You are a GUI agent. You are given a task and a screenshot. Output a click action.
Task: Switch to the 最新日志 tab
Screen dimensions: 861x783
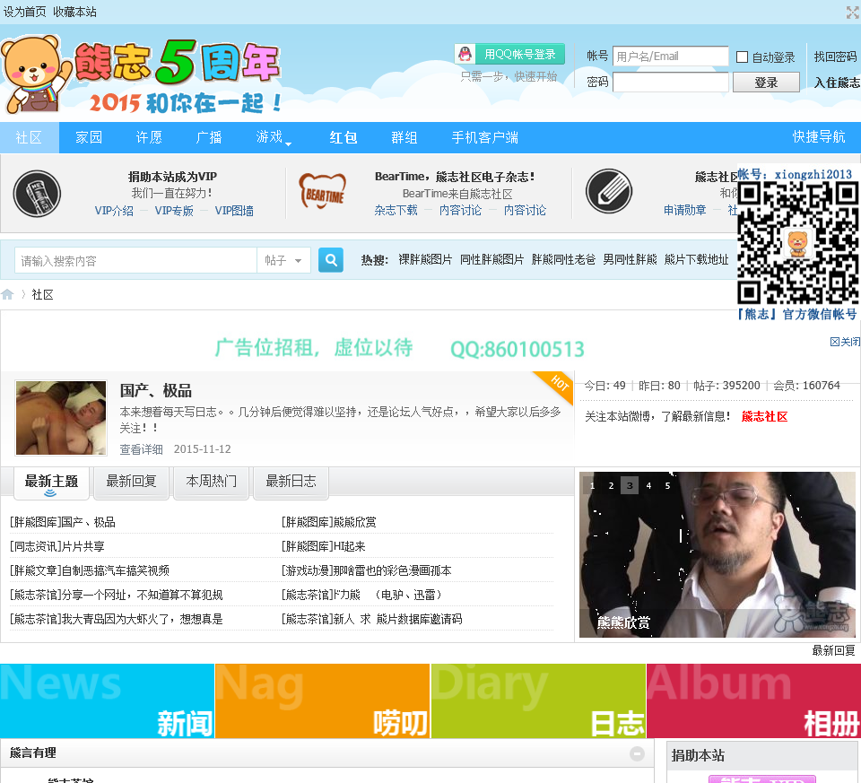291,483
